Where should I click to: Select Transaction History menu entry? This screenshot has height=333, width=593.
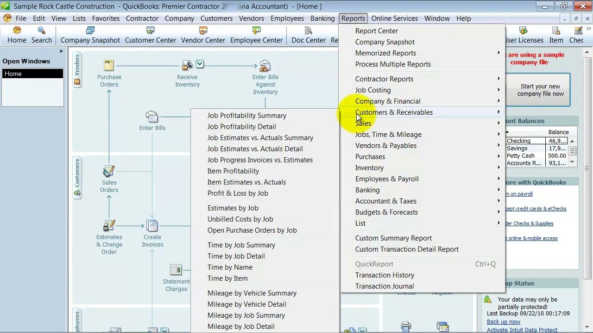point(385,275)
